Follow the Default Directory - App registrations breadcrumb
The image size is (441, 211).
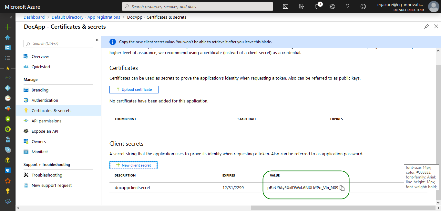click(86, 17)
